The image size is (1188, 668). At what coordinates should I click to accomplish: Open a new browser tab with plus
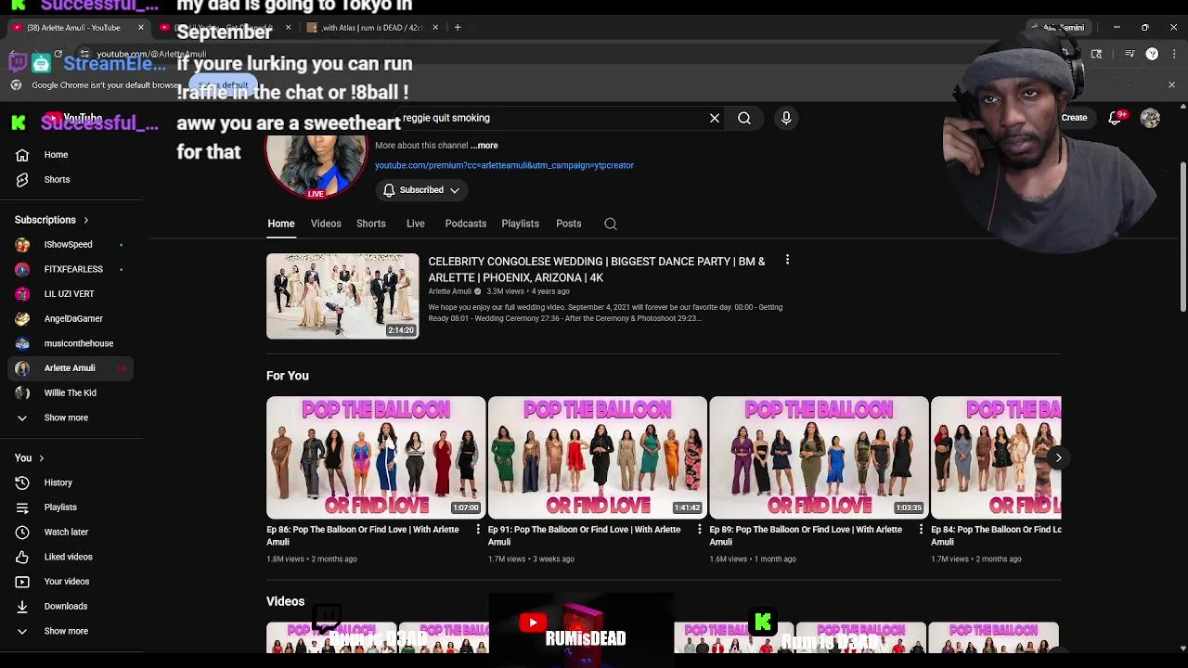pos(458,28)
